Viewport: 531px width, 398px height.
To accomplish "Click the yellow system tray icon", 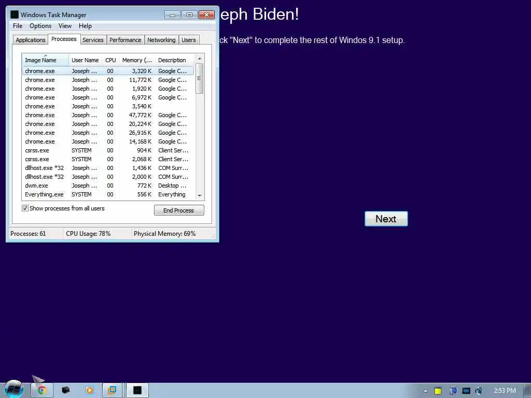I will click(x=438, y=391).
